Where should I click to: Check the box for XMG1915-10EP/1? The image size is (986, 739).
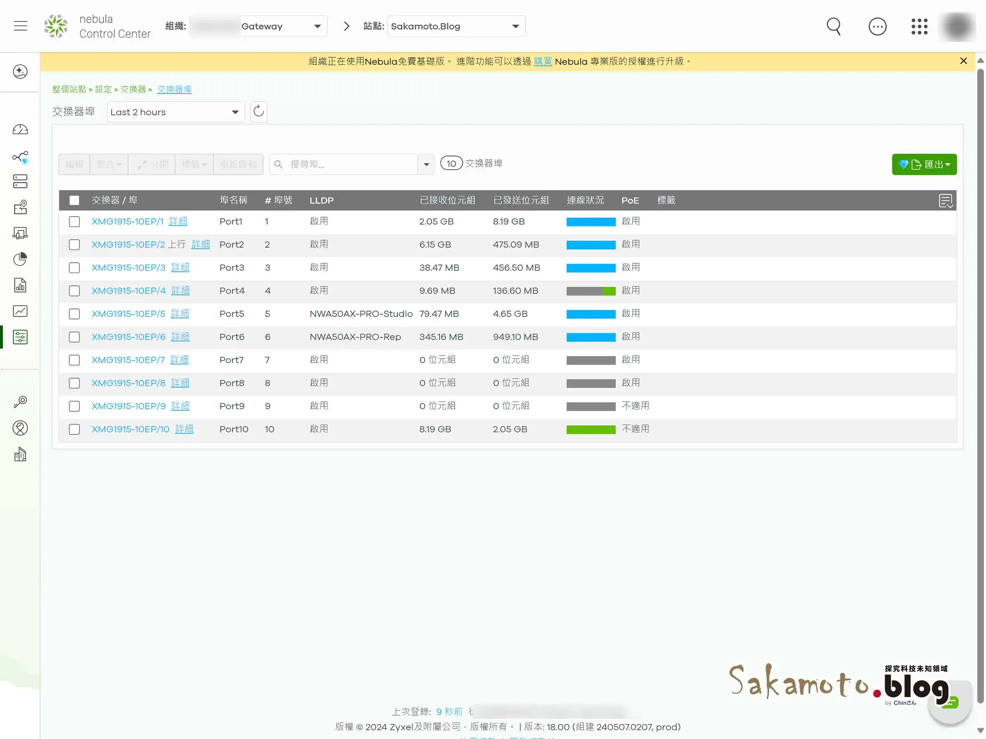click(x=74, y=221)
